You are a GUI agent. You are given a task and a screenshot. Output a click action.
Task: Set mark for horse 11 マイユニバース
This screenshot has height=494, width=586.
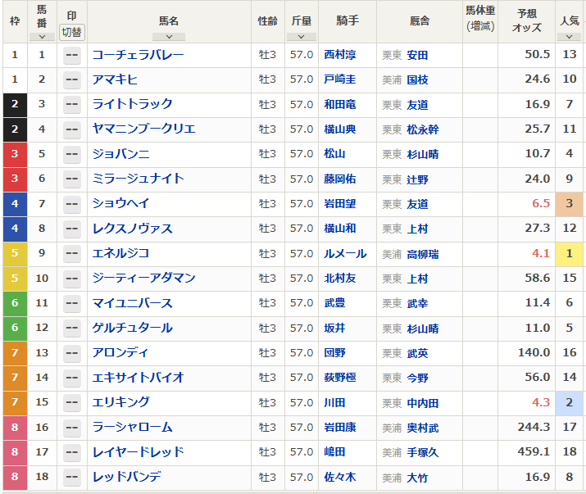point(72,304)
